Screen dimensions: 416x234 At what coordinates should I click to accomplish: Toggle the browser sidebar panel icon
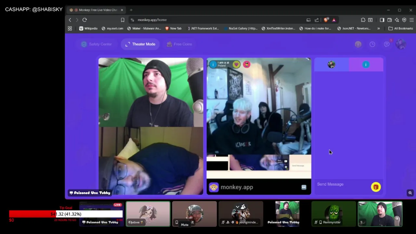[x=382, y=20]
